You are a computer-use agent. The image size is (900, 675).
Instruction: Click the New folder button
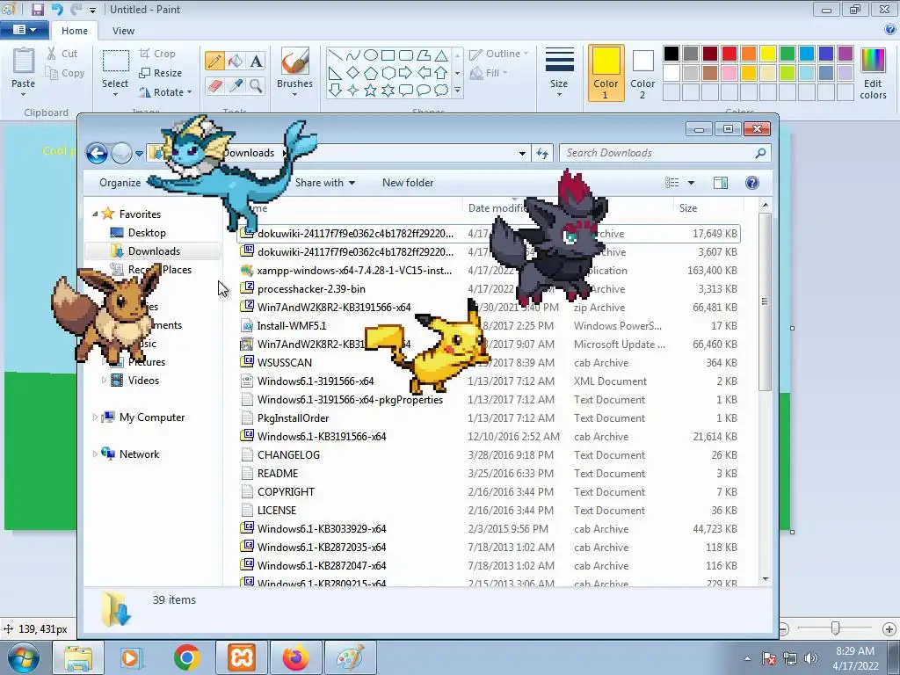408,183
